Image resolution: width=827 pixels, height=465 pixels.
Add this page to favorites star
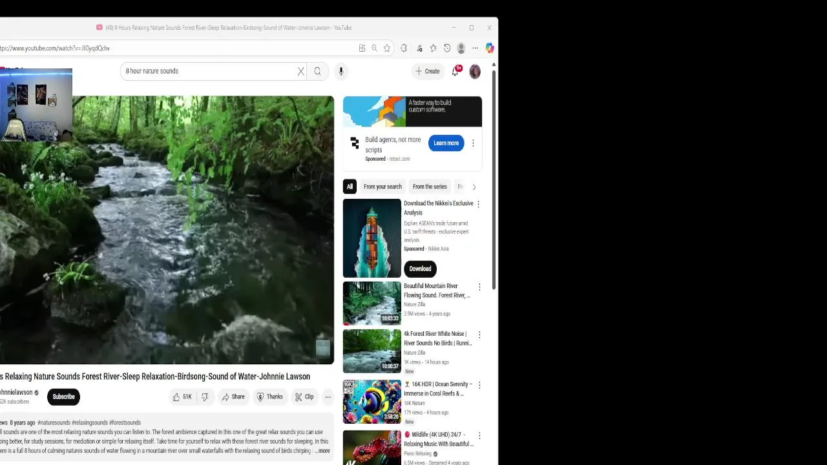[387, 48]
